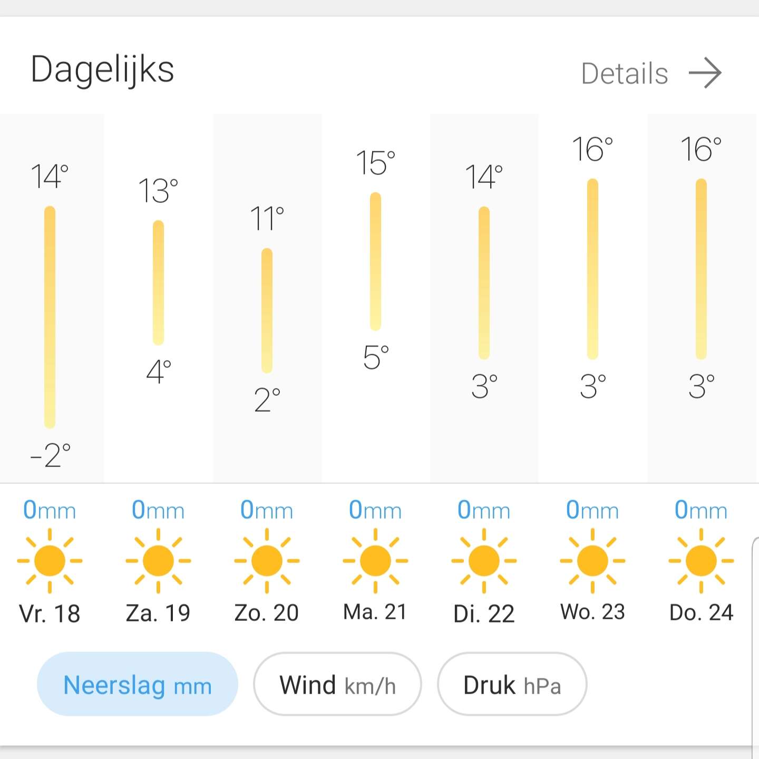Image resolution: width=759 pixels, height=759 pixels.
Task: Select the Neerslag mm chip
Action: point(137,684)
